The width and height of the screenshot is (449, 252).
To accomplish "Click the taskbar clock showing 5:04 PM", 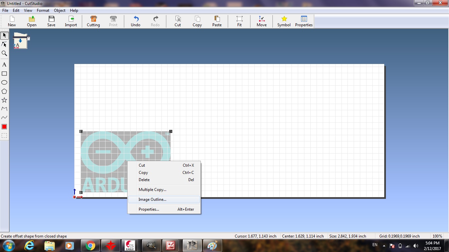I will point(432,246).
